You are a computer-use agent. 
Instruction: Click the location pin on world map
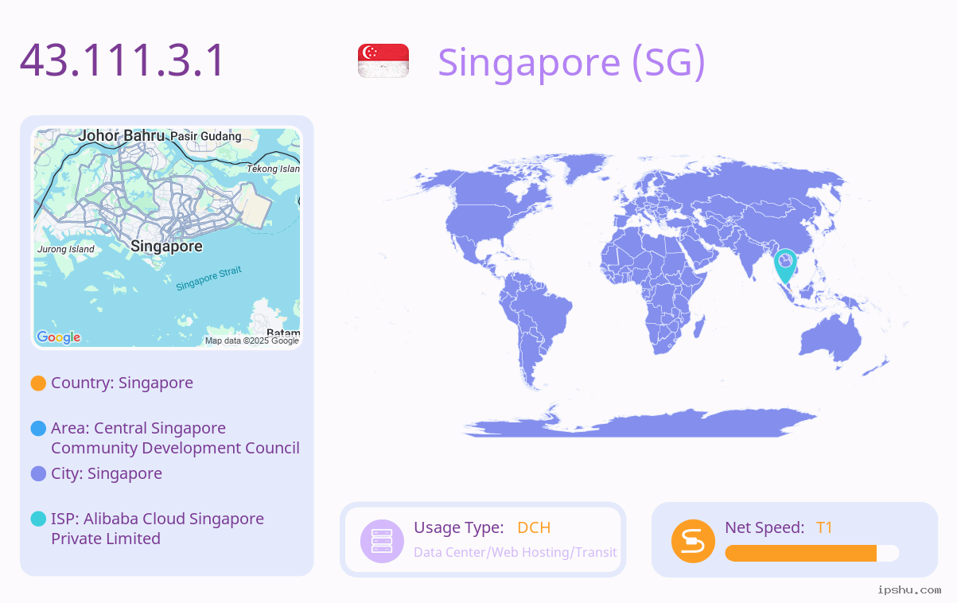tap(785, 266)
